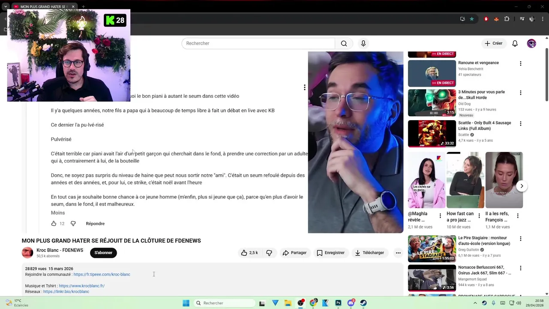Screen dimensions: 549x309
Task: Collapse the comment with Moins
Action: pos(58,213)
